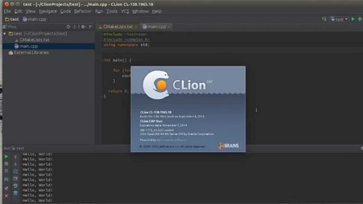Close Run panel with the red X

click(x=6, y=196)
